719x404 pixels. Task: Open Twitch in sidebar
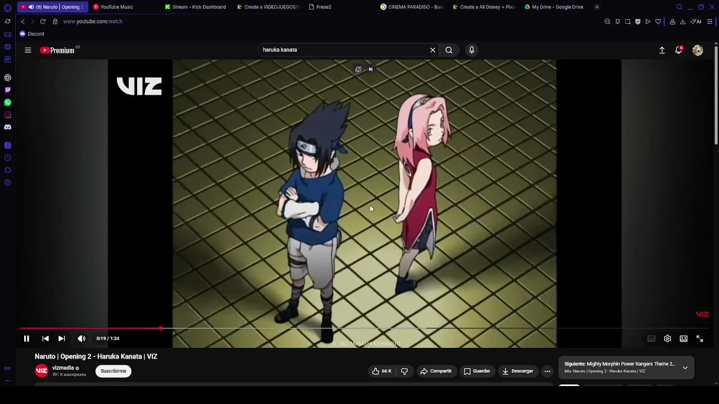pyautogui.click(x=7, y=90)
